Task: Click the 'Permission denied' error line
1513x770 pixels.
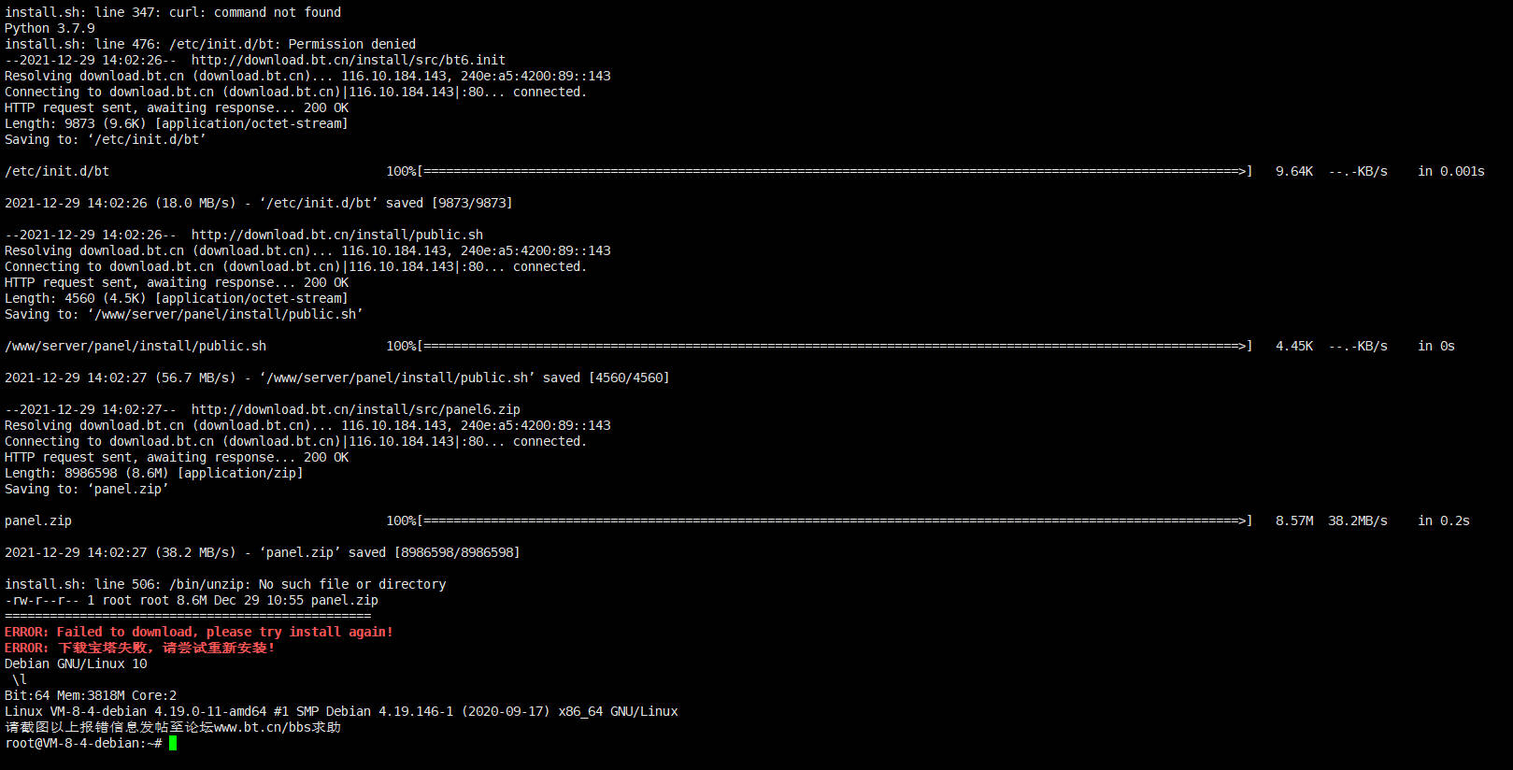Action: click(x=210, y=44)
